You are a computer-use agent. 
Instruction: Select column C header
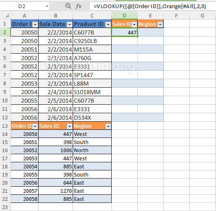[x=92, y=15]
